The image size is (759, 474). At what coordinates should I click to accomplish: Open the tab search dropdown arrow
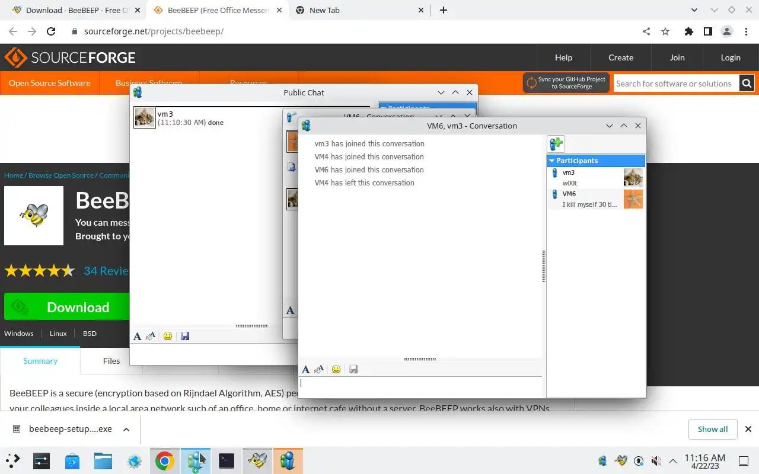point(694,10)
